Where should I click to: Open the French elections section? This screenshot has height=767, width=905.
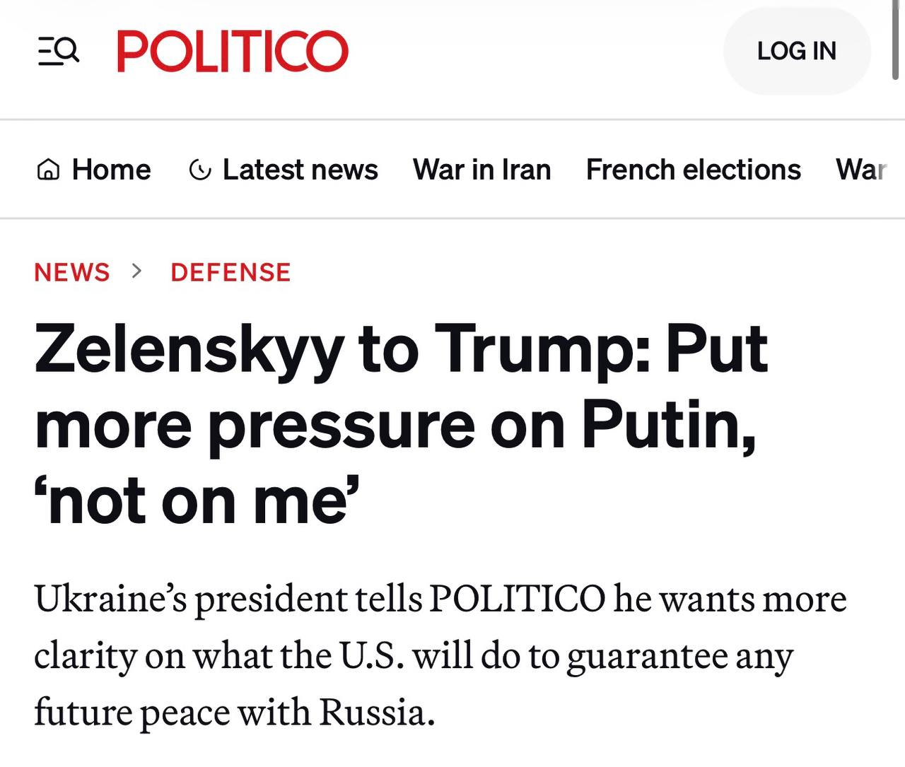[x=693, y=170]
